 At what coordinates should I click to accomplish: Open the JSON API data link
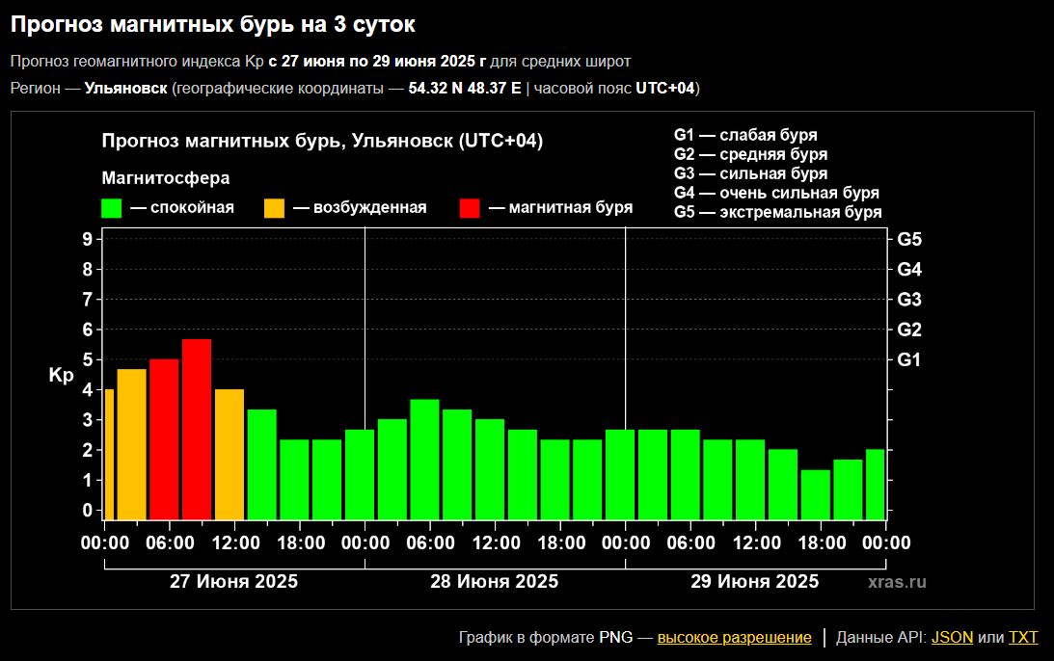[952, 638]
